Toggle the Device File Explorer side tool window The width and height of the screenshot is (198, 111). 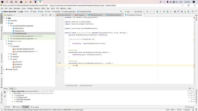point(196,96)
